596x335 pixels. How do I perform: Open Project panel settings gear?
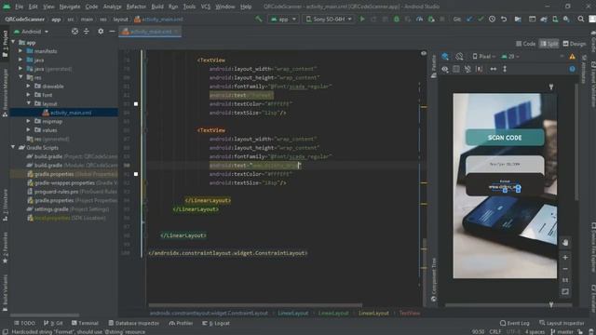[x=101, y=32]
